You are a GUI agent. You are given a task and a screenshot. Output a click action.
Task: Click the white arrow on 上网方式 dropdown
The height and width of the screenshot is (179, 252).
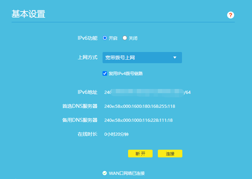[x=175, y=58]
